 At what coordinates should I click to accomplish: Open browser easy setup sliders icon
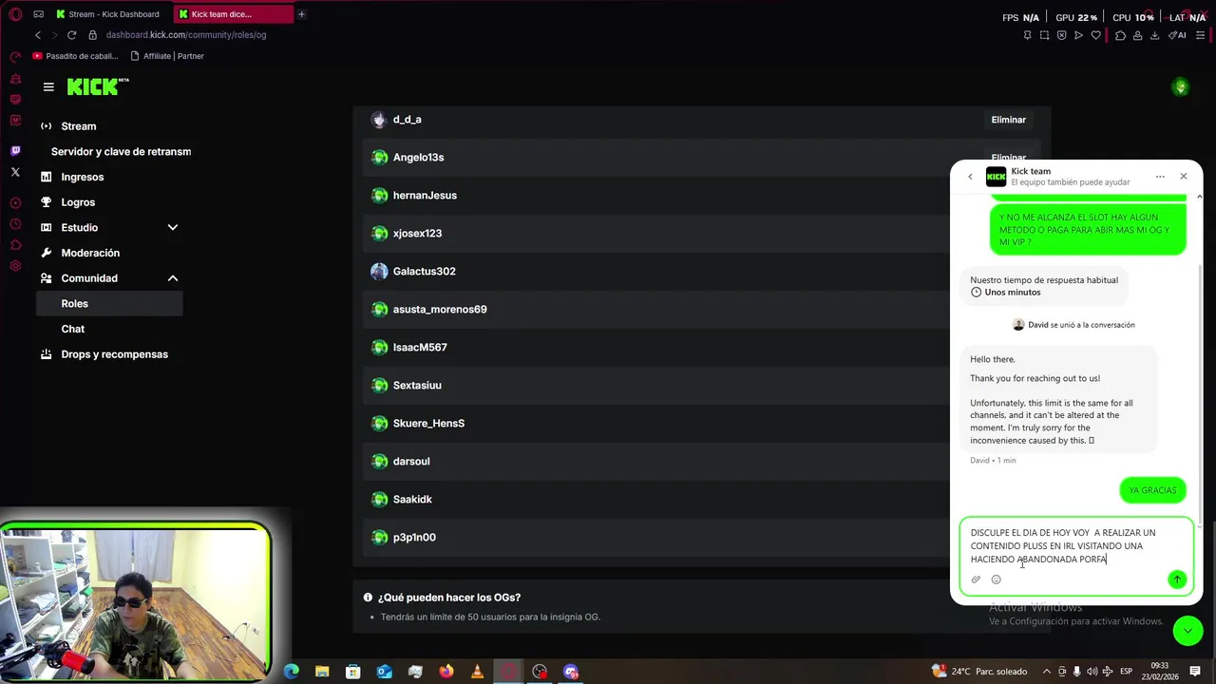click(x=1201, y=35)
